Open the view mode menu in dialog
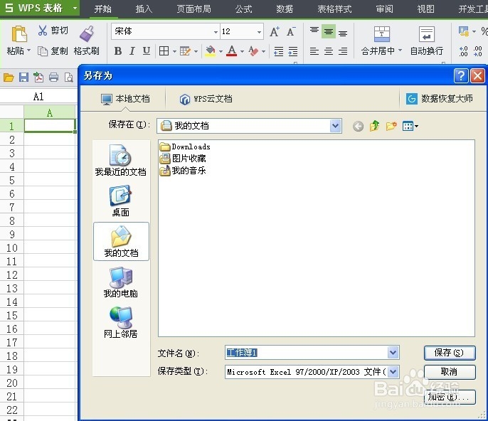Screen dimensions: 488x421 (410, 126)
